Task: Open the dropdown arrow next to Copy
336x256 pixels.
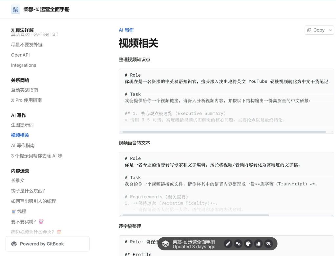Action: tap(330, 30)
